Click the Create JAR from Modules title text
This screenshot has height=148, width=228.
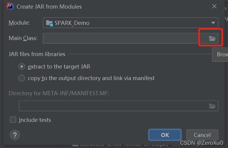tap(49, 7)
